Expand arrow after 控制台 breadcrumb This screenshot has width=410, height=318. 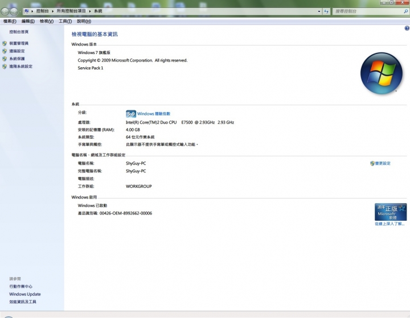click(x=52, y=11)
